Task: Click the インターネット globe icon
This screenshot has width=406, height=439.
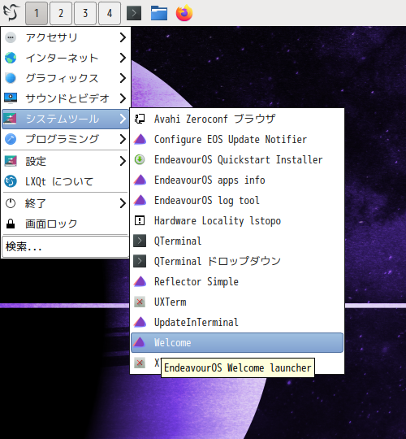Action: pos(11,58)
